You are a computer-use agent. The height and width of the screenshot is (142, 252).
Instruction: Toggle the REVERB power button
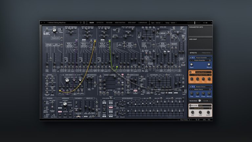click(190, 106)
